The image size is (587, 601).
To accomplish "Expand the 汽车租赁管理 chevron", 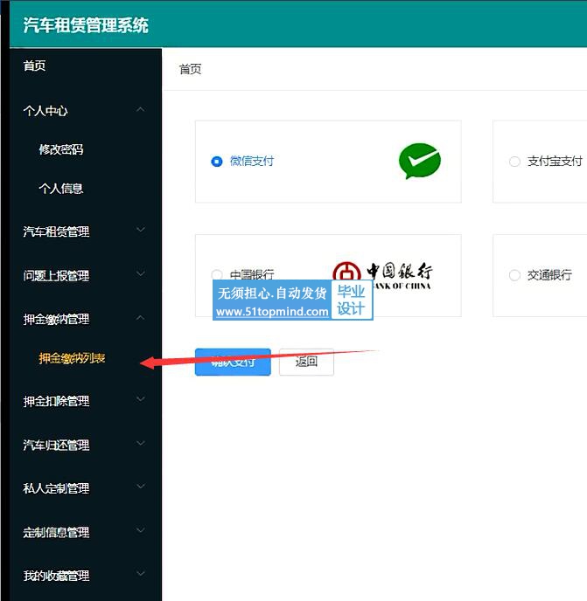I will 141,230.
